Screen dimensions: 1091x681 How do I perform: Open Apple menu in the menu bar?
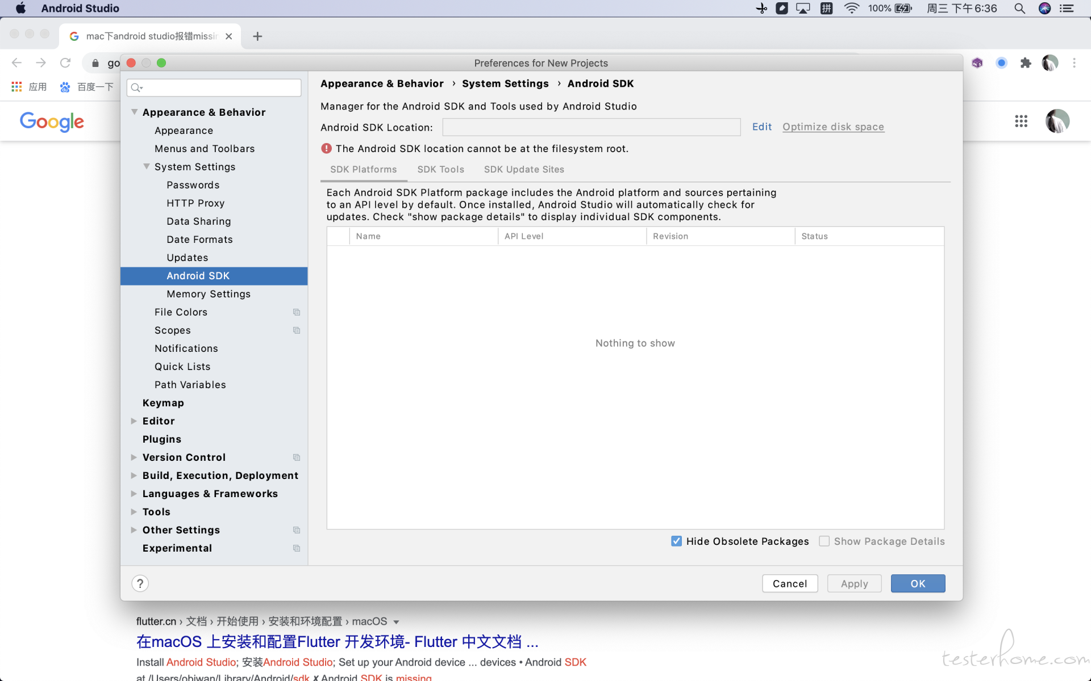click(x=20, y=8)
